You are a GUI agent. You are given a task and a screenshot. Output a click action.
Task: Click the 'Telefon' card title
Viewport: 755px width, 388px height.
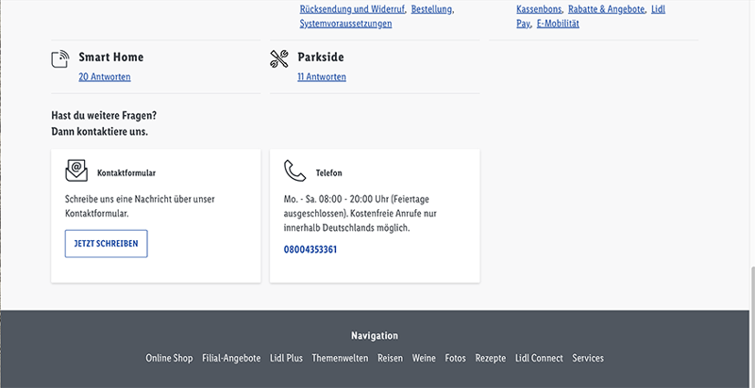328,173
